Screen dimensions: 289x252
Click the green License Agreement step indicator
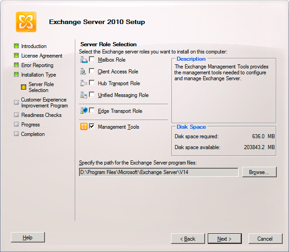[x=16, y=55]
